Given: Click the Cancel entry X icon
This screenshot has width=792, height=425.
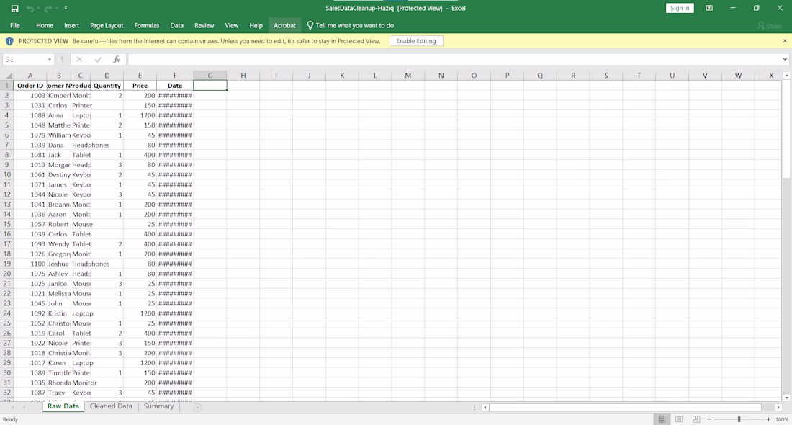Looking at the screenshot, I should pos(79,60).
